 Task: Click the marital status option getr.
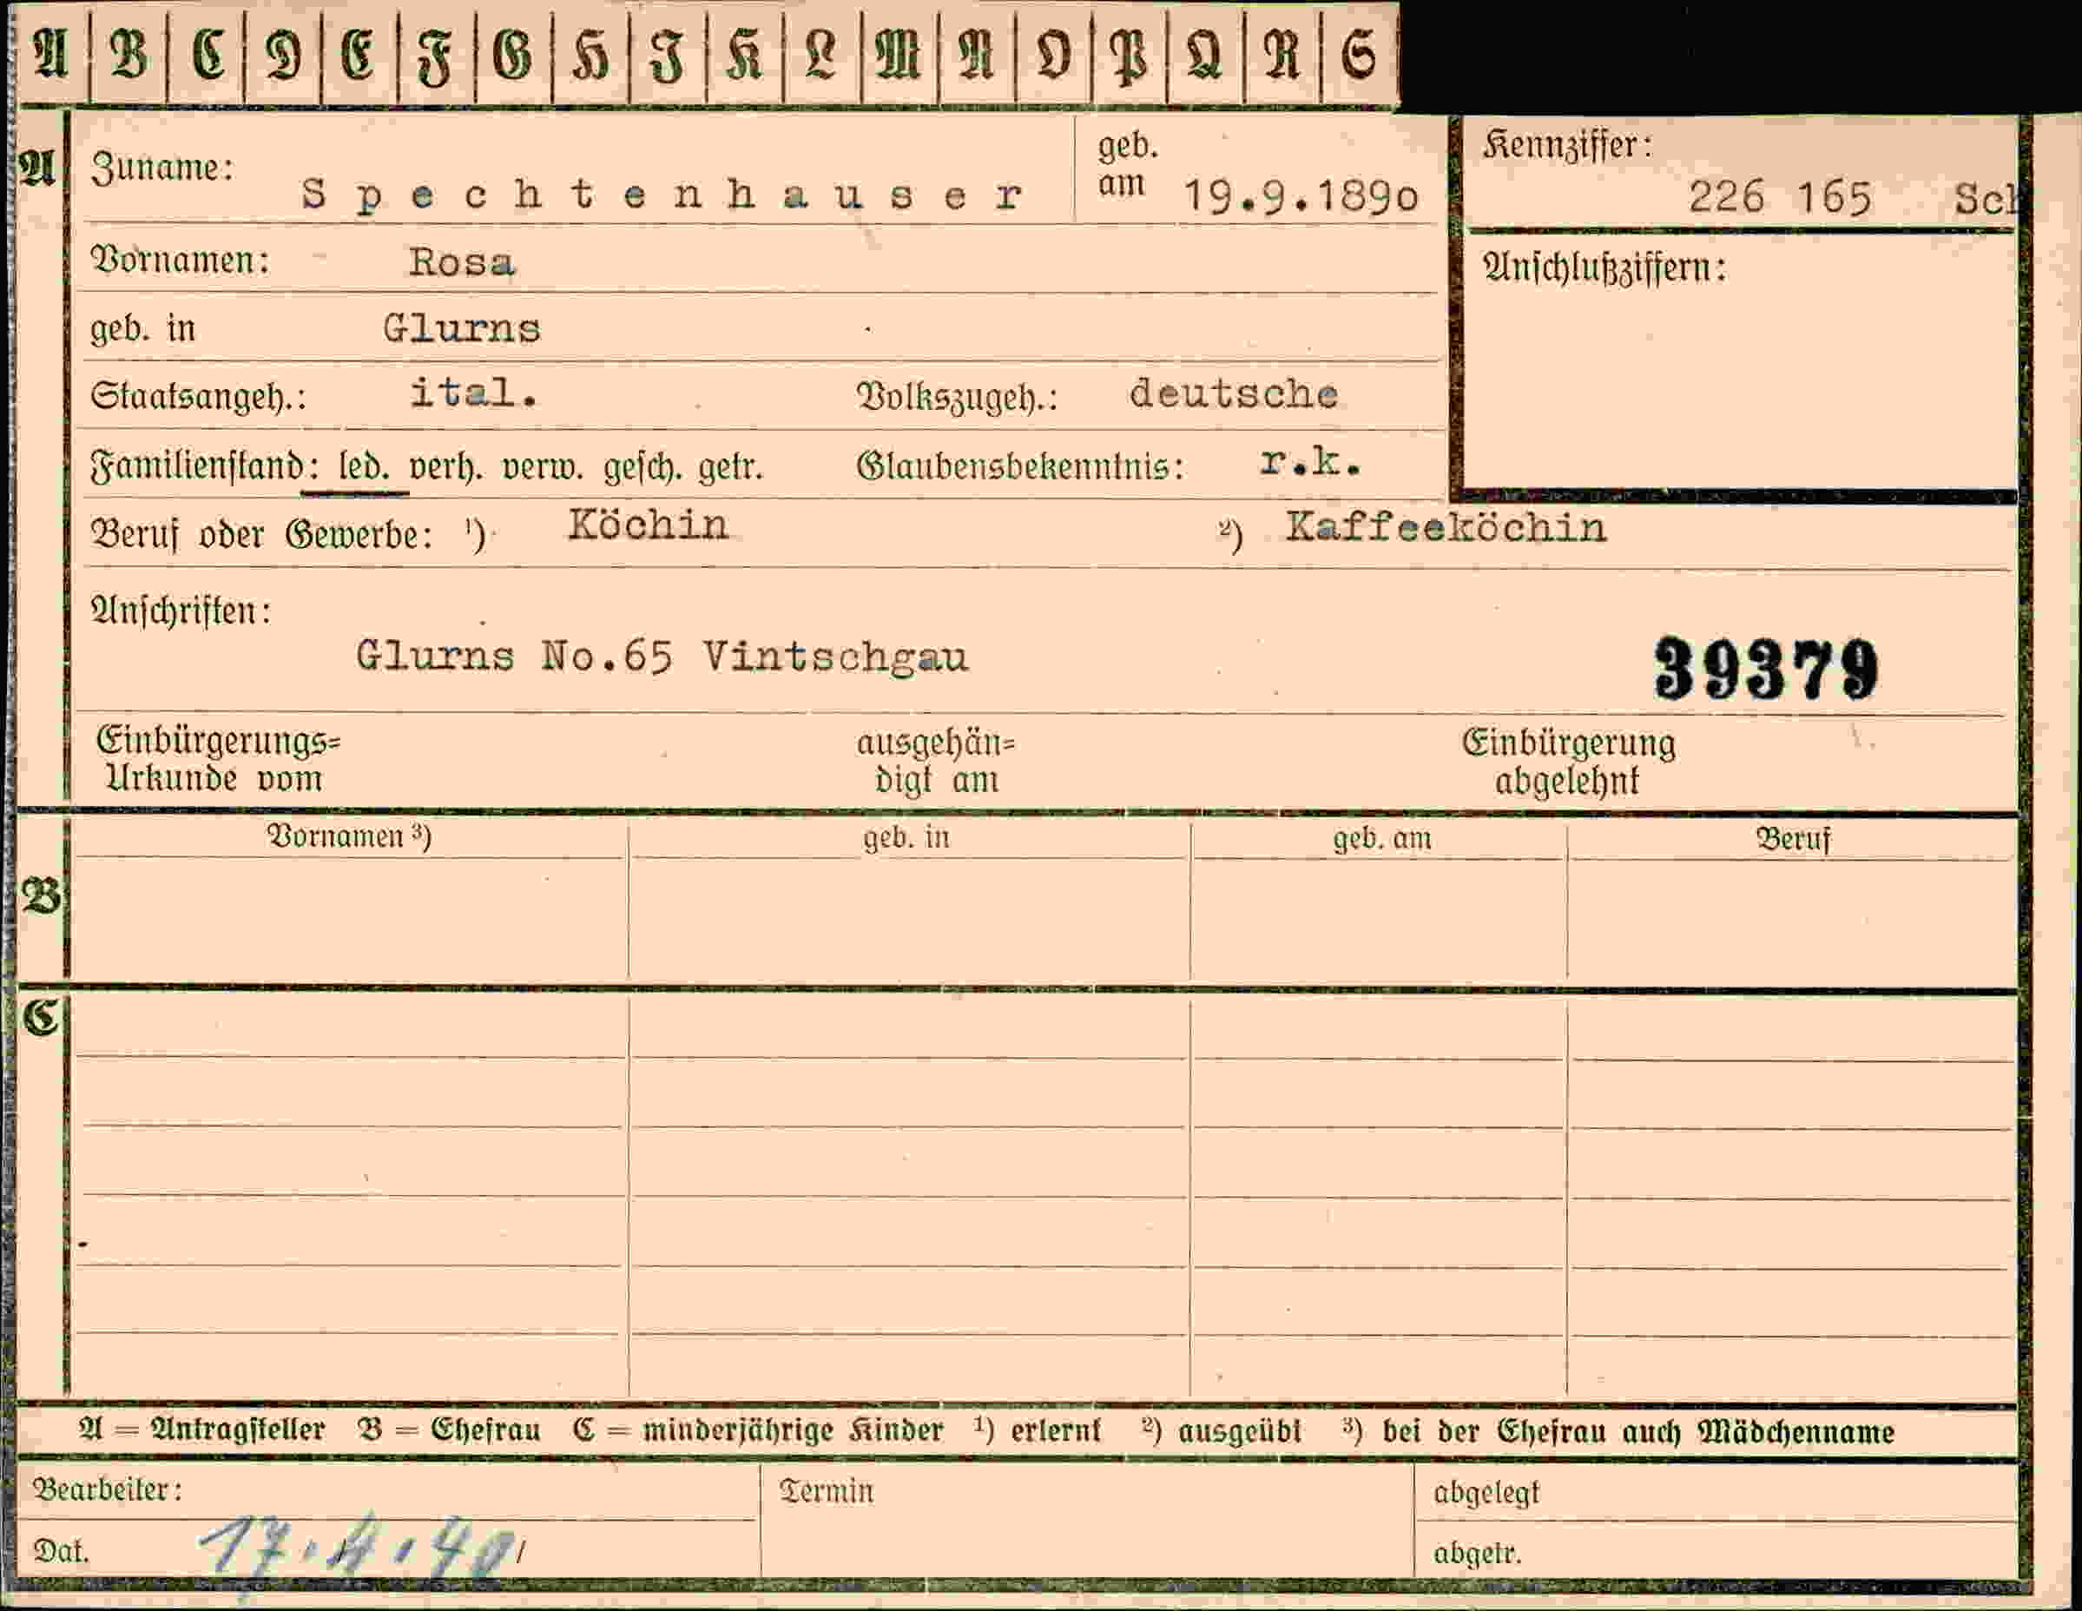click(x=731, y=468)
